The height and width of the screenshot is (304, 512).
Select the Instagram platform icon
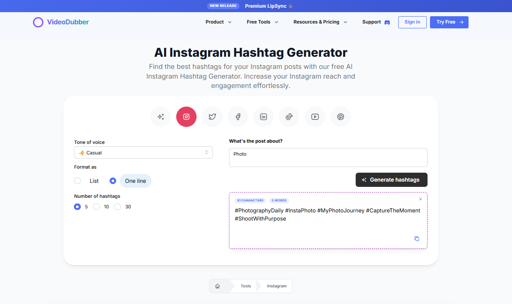186,117
